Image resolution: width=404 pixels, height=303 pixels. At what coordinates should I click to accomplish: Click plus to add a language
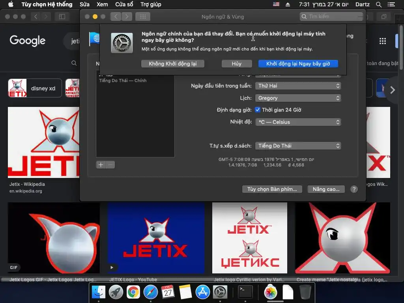[x=101, y=165]
